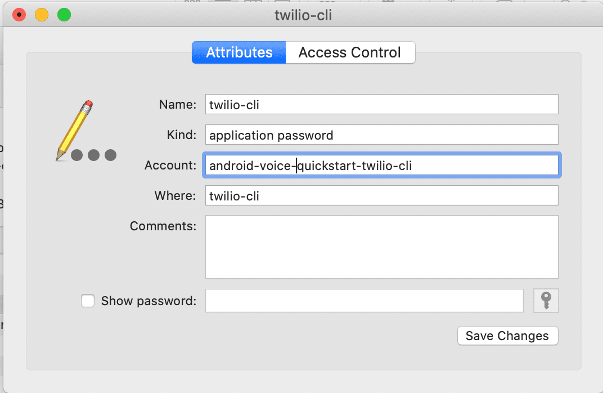Click the red close button

[19, 14]
